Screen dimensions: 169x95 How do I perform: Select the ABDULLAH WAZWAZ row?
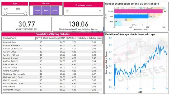(52, 83)
